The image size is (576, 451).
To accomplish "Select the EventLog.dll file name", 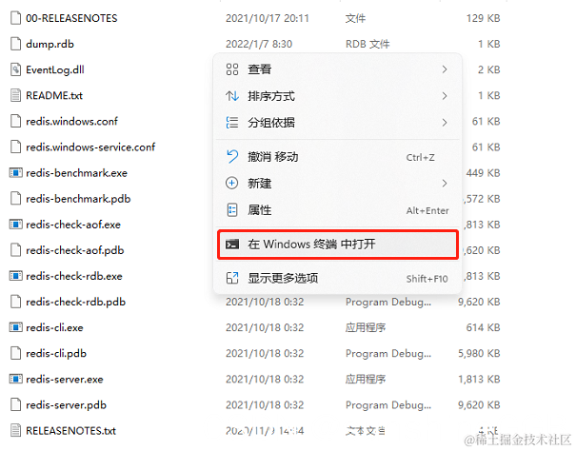I will pyautogui.click(x=55, y=69).
